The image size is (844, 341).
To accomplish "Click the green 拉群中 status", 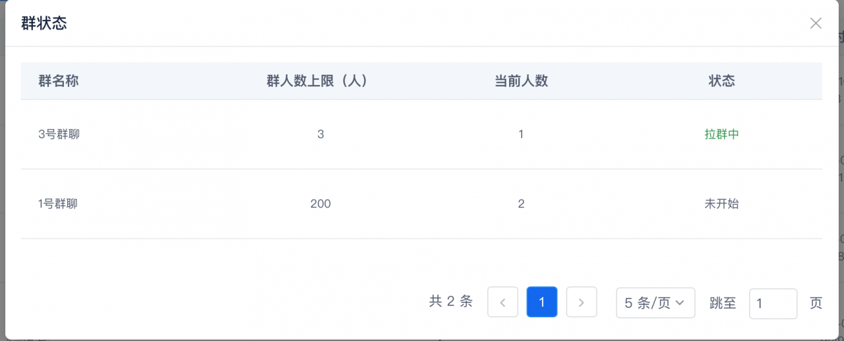I will (722, 134).
